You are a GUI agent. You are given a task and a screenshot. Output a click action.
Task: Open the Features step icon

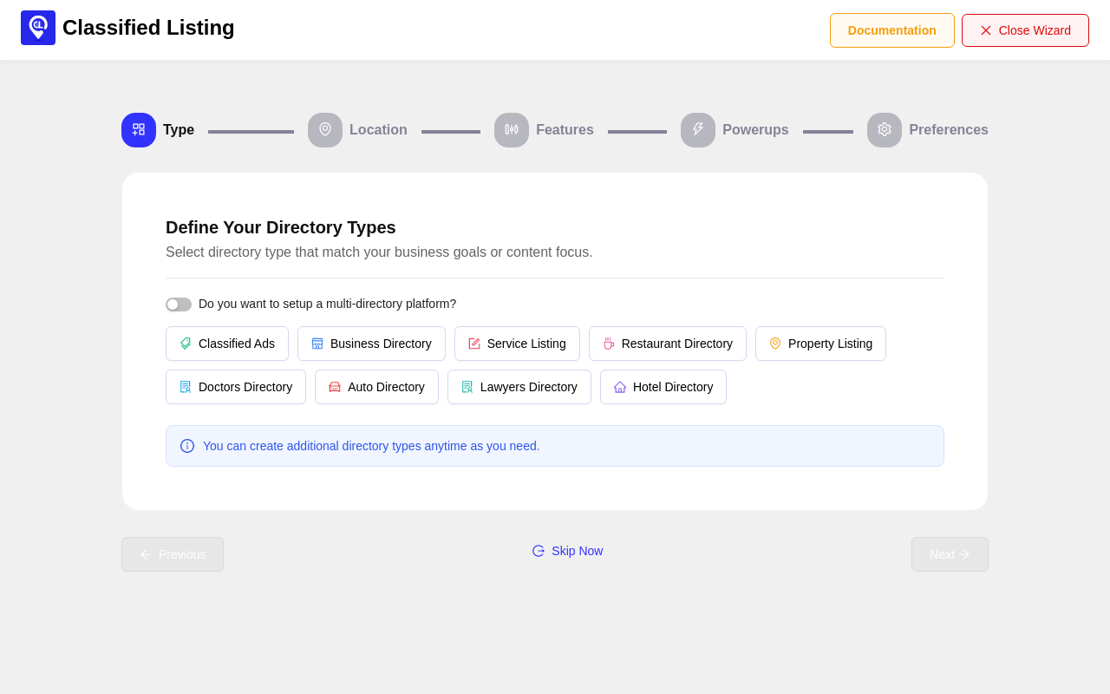click(512, 130)
